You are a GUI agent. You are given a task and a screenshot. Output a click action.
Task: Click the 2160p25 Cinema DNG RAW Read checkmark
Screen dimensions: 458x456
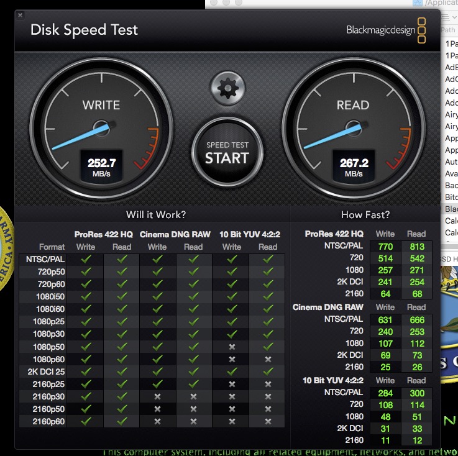click(193, 384)
